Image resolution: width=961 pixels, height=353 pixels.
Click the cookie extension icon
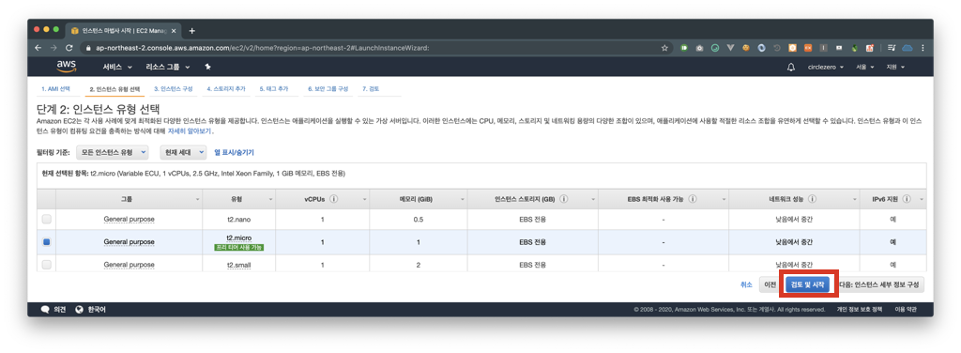746,47
